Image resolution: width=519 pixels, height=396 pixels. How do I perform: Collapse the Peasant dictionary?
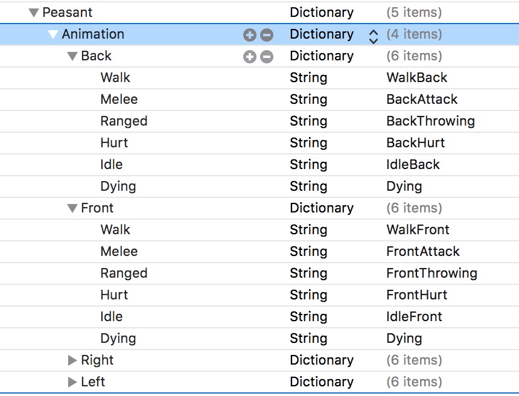click(33, 13)
